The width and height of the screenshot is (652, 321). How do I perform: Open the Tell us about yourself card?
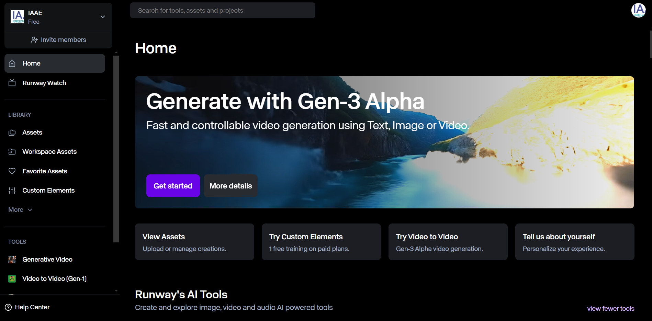(575, 242)
